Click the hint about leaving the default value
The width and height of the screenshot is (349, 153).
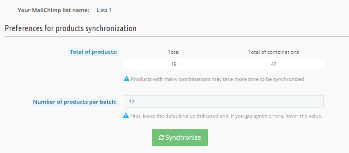(x=226, y=116)
